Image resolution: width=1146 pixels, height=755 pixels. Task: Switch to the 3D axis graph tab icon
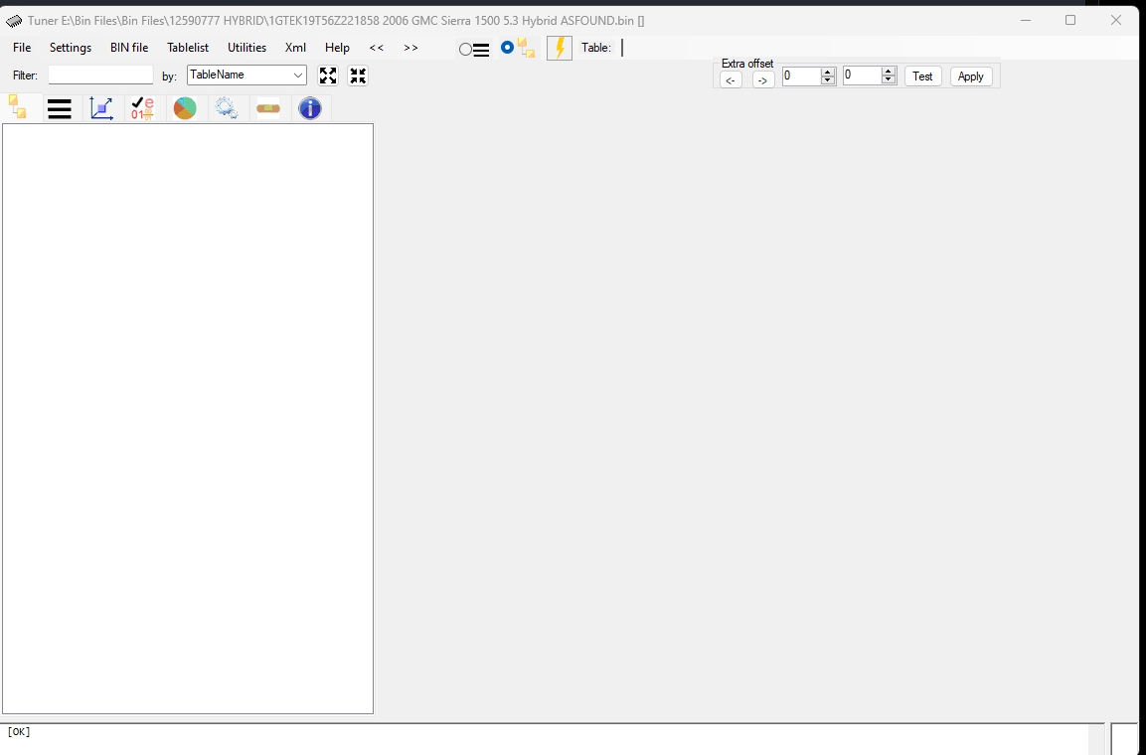point(101,109)
